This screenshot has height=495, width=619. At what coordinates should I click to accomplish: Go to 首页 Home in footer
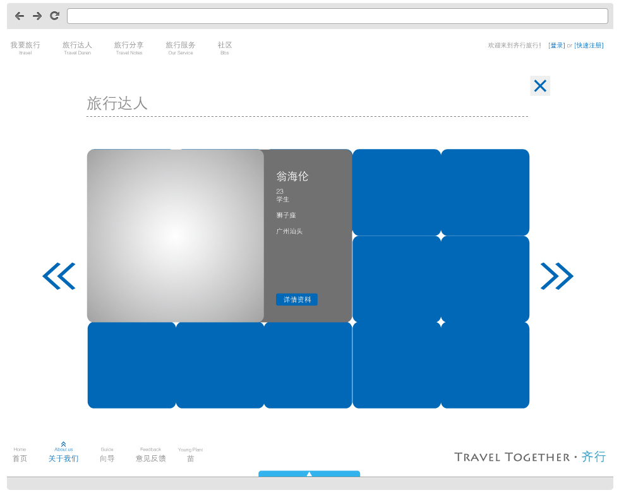20,455
